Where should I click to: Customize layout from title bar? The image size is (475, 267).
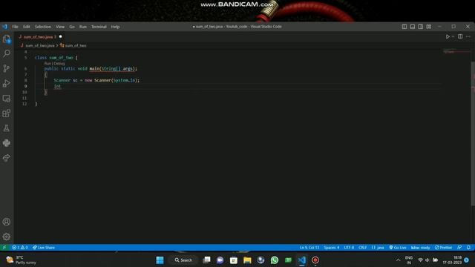pos(429,27)
